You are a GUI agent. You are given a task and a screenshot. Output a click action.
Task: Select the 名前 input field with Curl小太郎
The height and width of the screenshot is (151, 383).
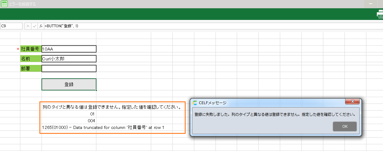point(69,59)
